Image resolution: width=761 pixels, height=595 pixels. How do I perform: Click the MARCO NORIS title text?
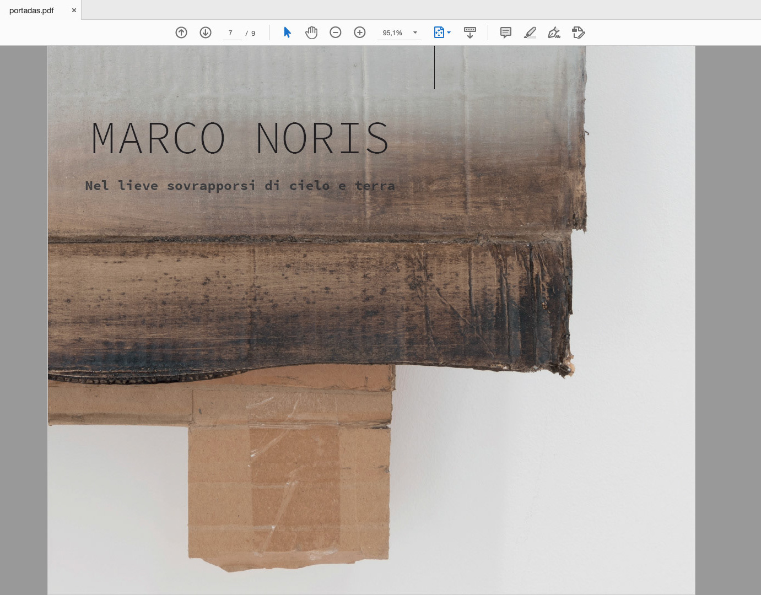tap(240, 138)
